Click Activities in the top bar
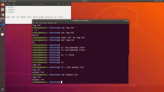 (4, 1)
